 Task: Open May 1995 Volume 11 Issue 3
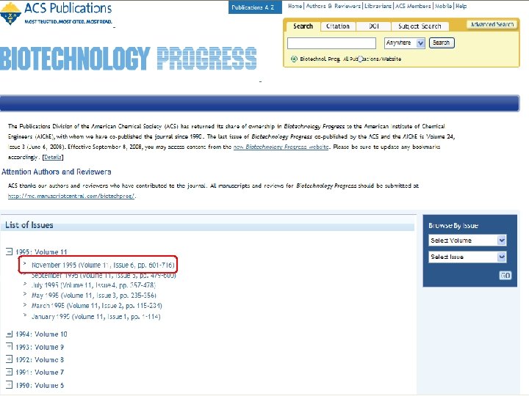94,296
